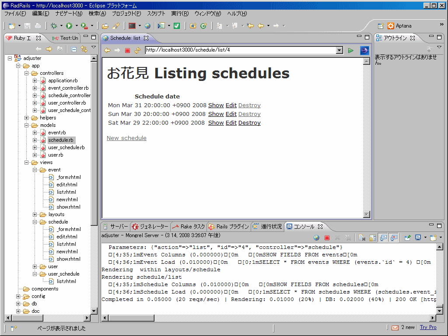Open the external web browser globe icon
This screenshot has width=448, height=336.
click(x=147, y=26)
